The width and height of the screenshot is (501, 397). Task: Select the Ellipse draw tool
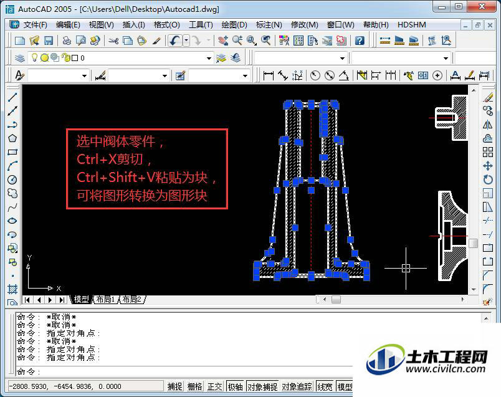click(12, 221)
